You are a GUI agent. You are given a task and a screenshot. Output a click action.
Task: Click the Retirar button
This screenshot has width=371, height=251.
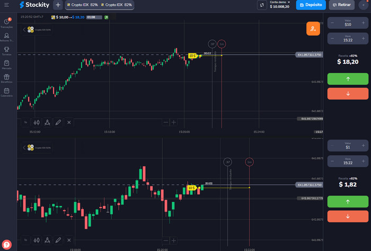pyautogui.click(x=342, y=5)
